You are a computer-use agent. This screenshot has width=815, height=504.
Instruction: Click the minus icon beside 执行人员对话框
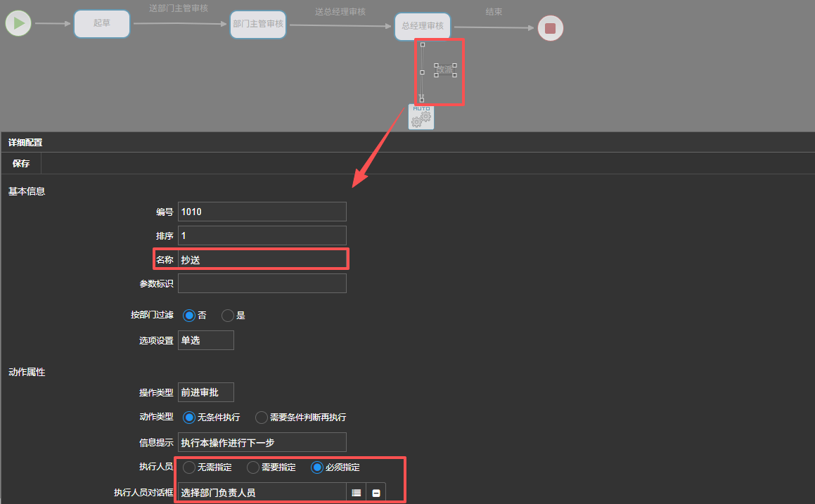tap(376, 493)
